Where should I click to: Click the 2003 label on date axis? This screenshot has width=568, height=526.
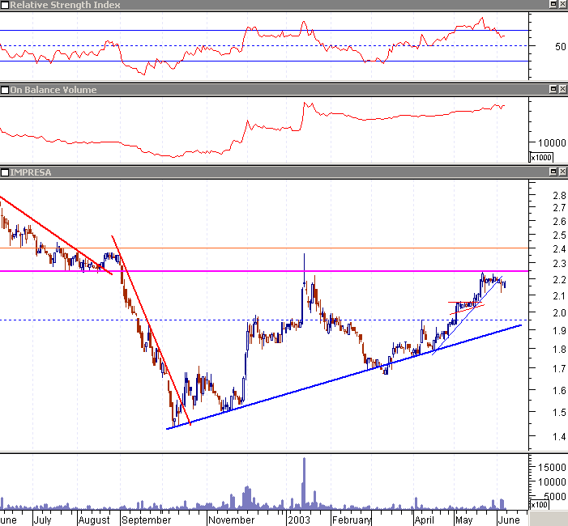(299, 520)
